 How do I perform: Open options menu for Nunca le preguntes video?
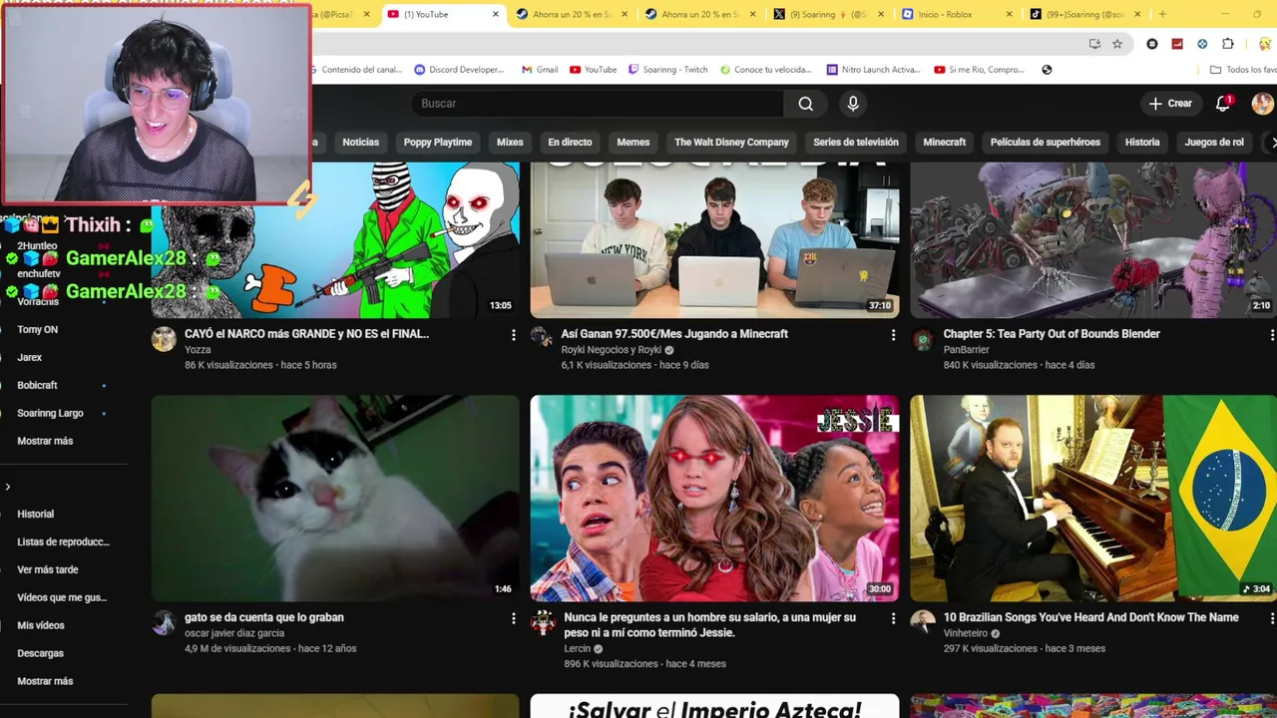point(893,618)
